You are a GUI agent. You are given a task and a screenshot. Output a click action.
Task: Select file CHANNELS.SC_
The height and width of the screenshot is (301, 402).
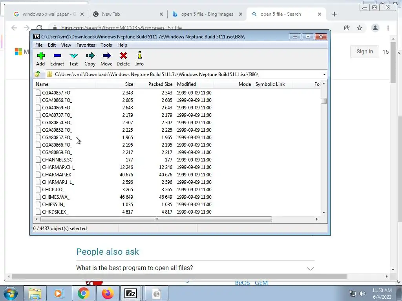coord(58,160)
